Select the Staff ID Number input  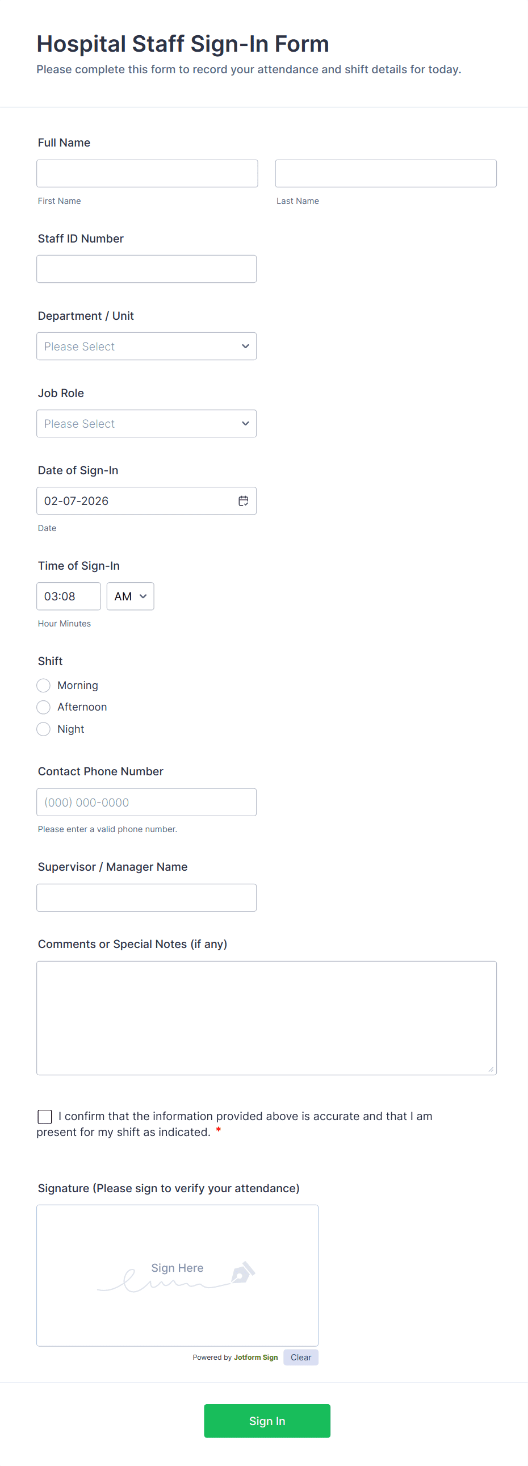click(146, 269)
